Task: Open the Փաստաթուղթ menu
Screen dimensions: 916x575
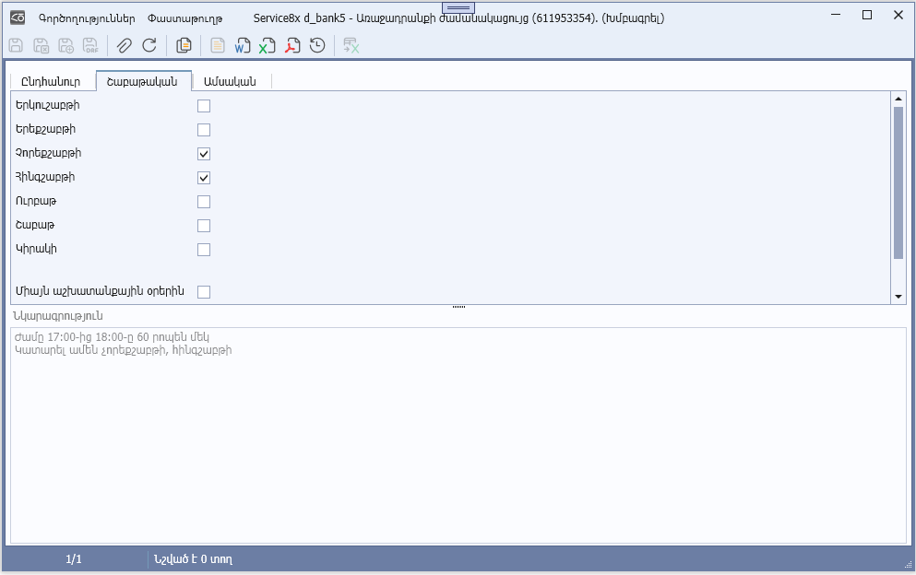Action: (x=185, y=18)
